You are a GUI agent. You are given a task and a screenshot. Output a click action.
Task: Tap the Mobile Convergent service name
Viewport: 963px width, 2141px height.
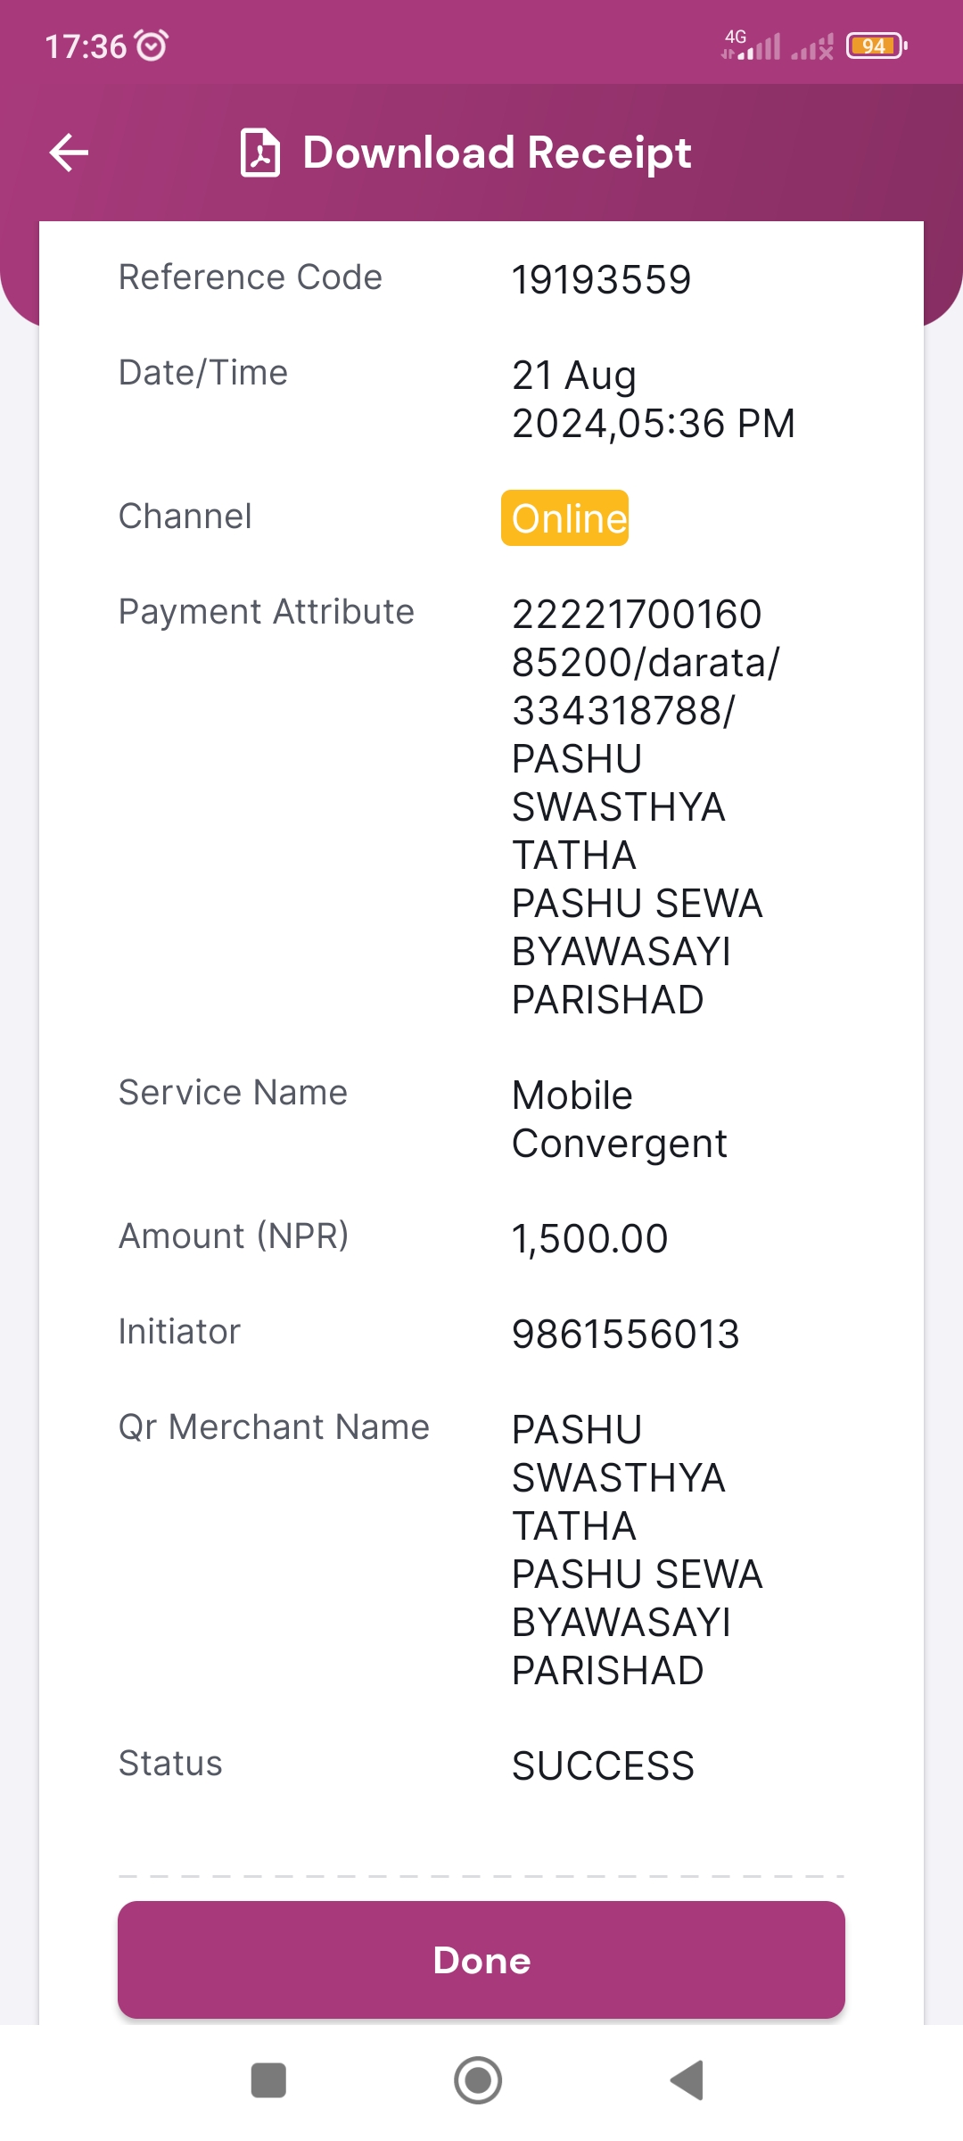[620, 1120]
